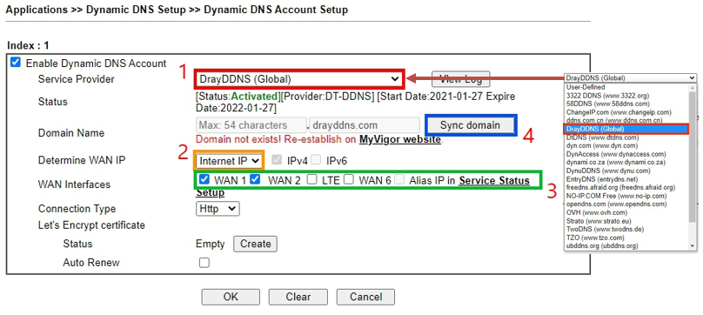Toggle the WAN 2 checkbox
The height and width of the screenshot is (315, 703).
point(255,179)
